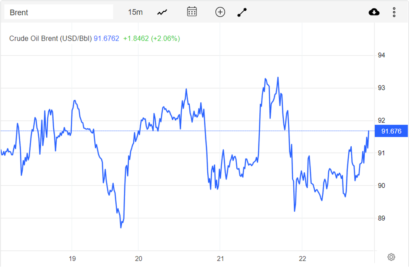
Task: Click the 21 date label on time axis
Action: coord(220,258)
